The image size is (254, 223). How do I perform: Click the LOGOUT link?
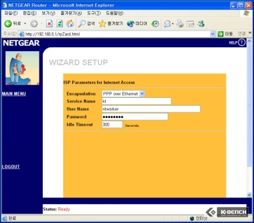pyautogui.click(x=11, y=166)
